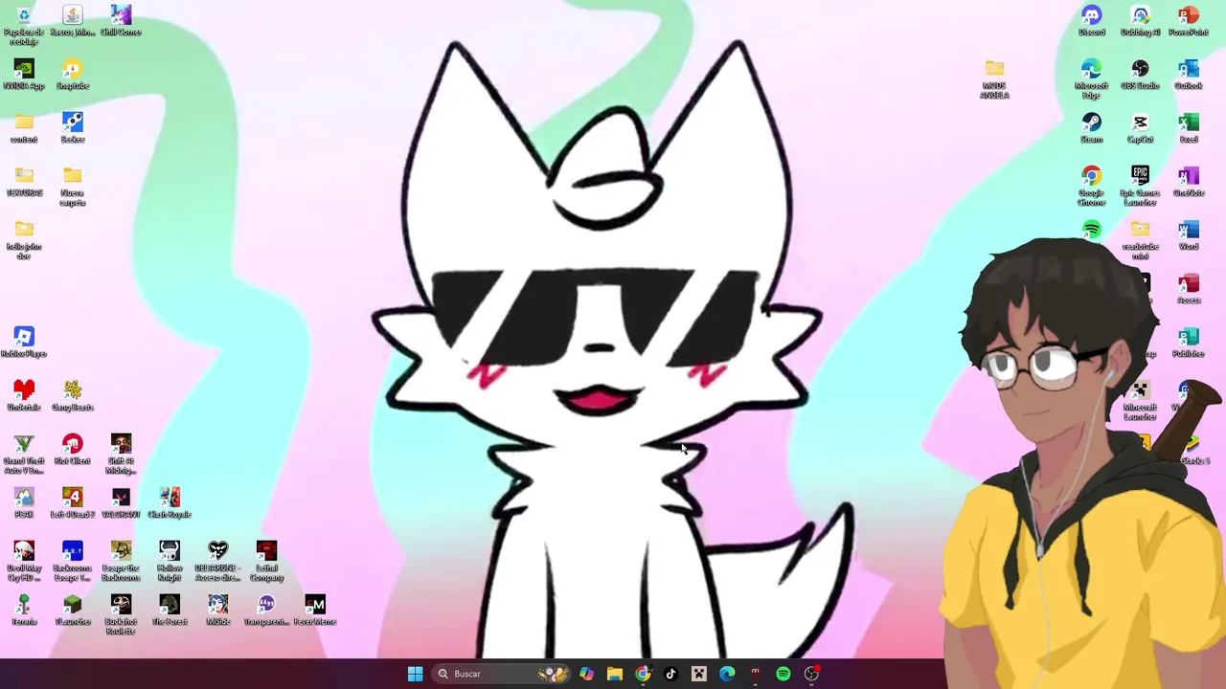Click the Buscar taskbar search box

500,674
